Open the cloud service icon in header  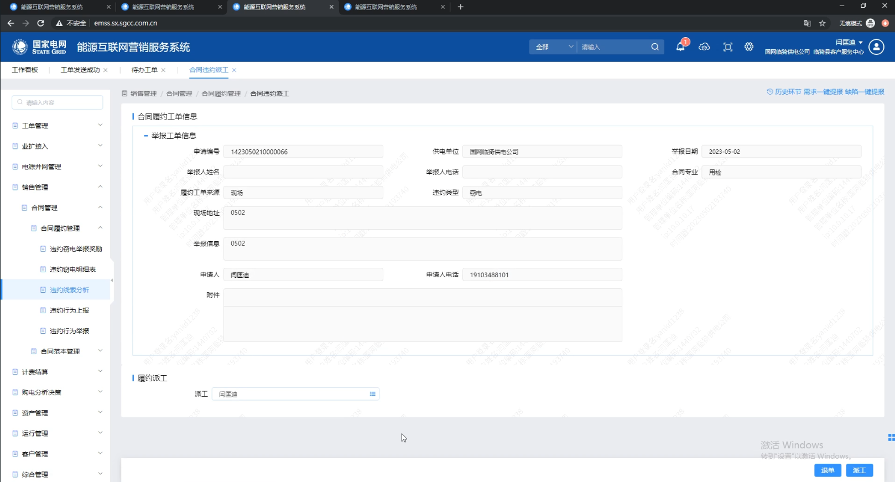(704, 47)
